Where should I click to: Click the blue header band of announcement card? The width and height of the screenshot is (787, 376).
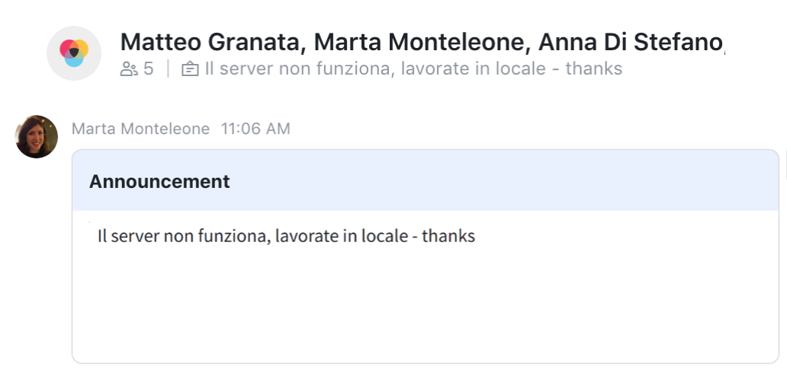tap(426, 180)
